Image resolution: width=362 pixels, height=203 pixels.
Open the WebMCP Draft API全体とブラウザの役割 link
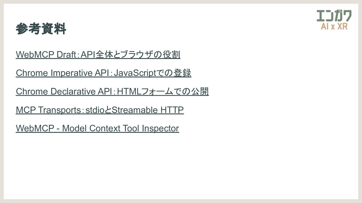click(x=98, y=54)
